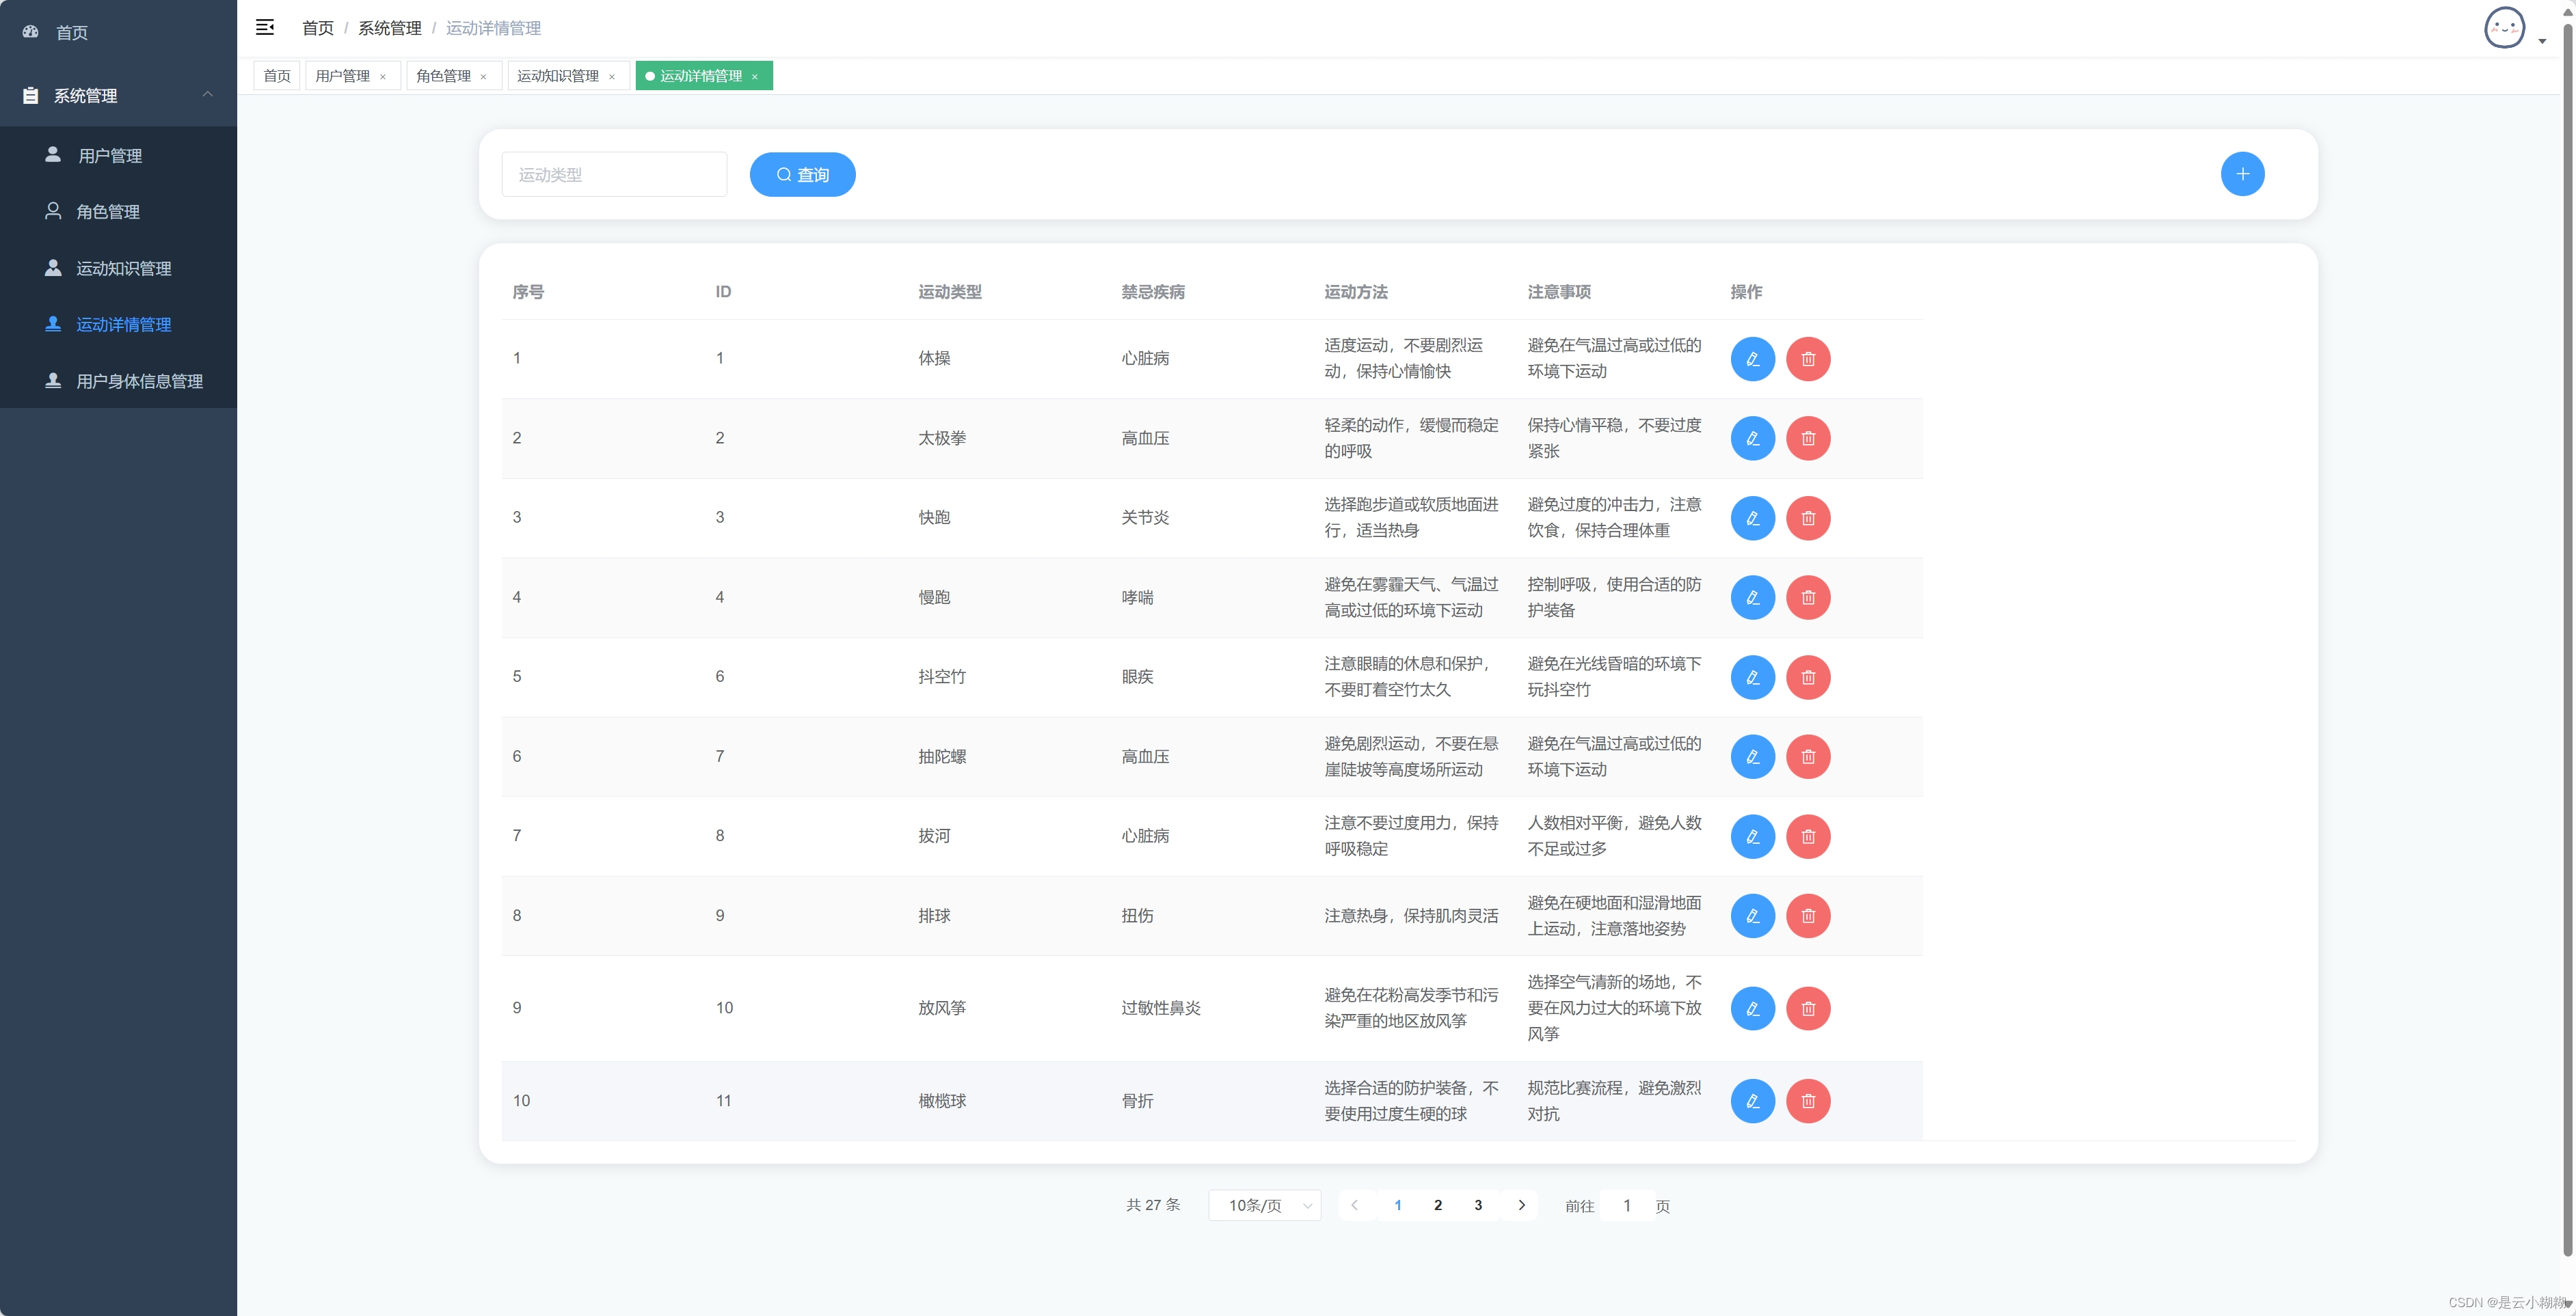Close the 运动知识管理 tab
This screenshot has height=1316, width=2576.
[612, 77]
